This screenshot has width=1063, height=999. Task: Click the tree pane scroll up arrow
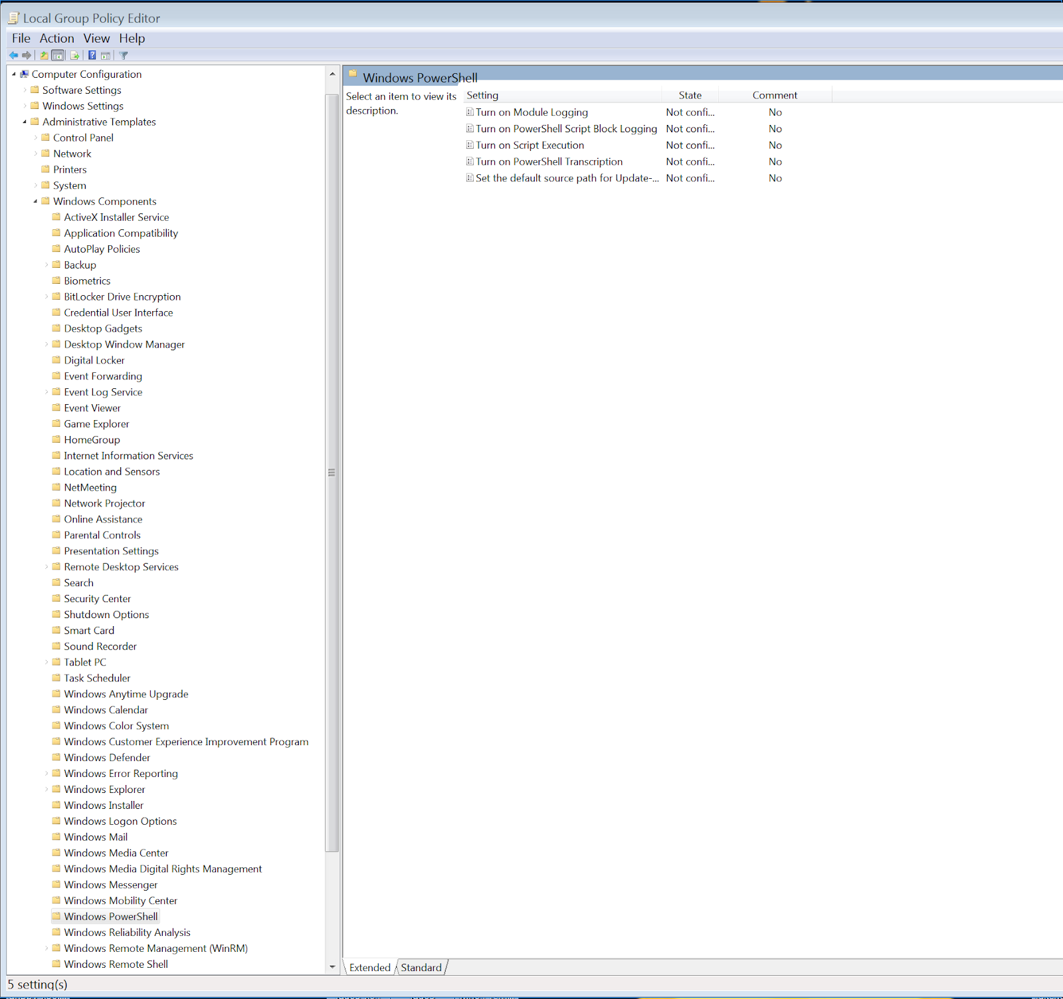tap(332, 74)
